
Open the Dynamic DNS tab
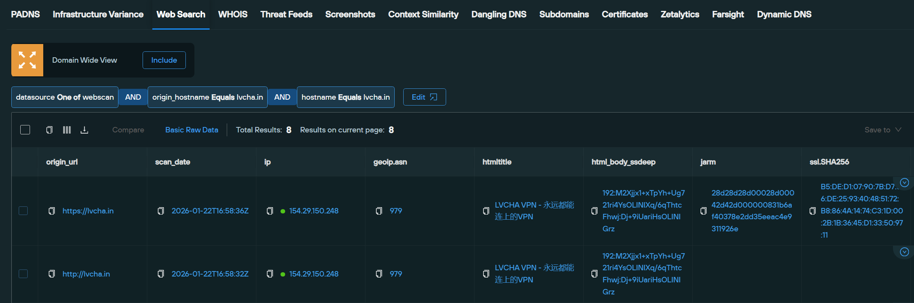[784, 14]
